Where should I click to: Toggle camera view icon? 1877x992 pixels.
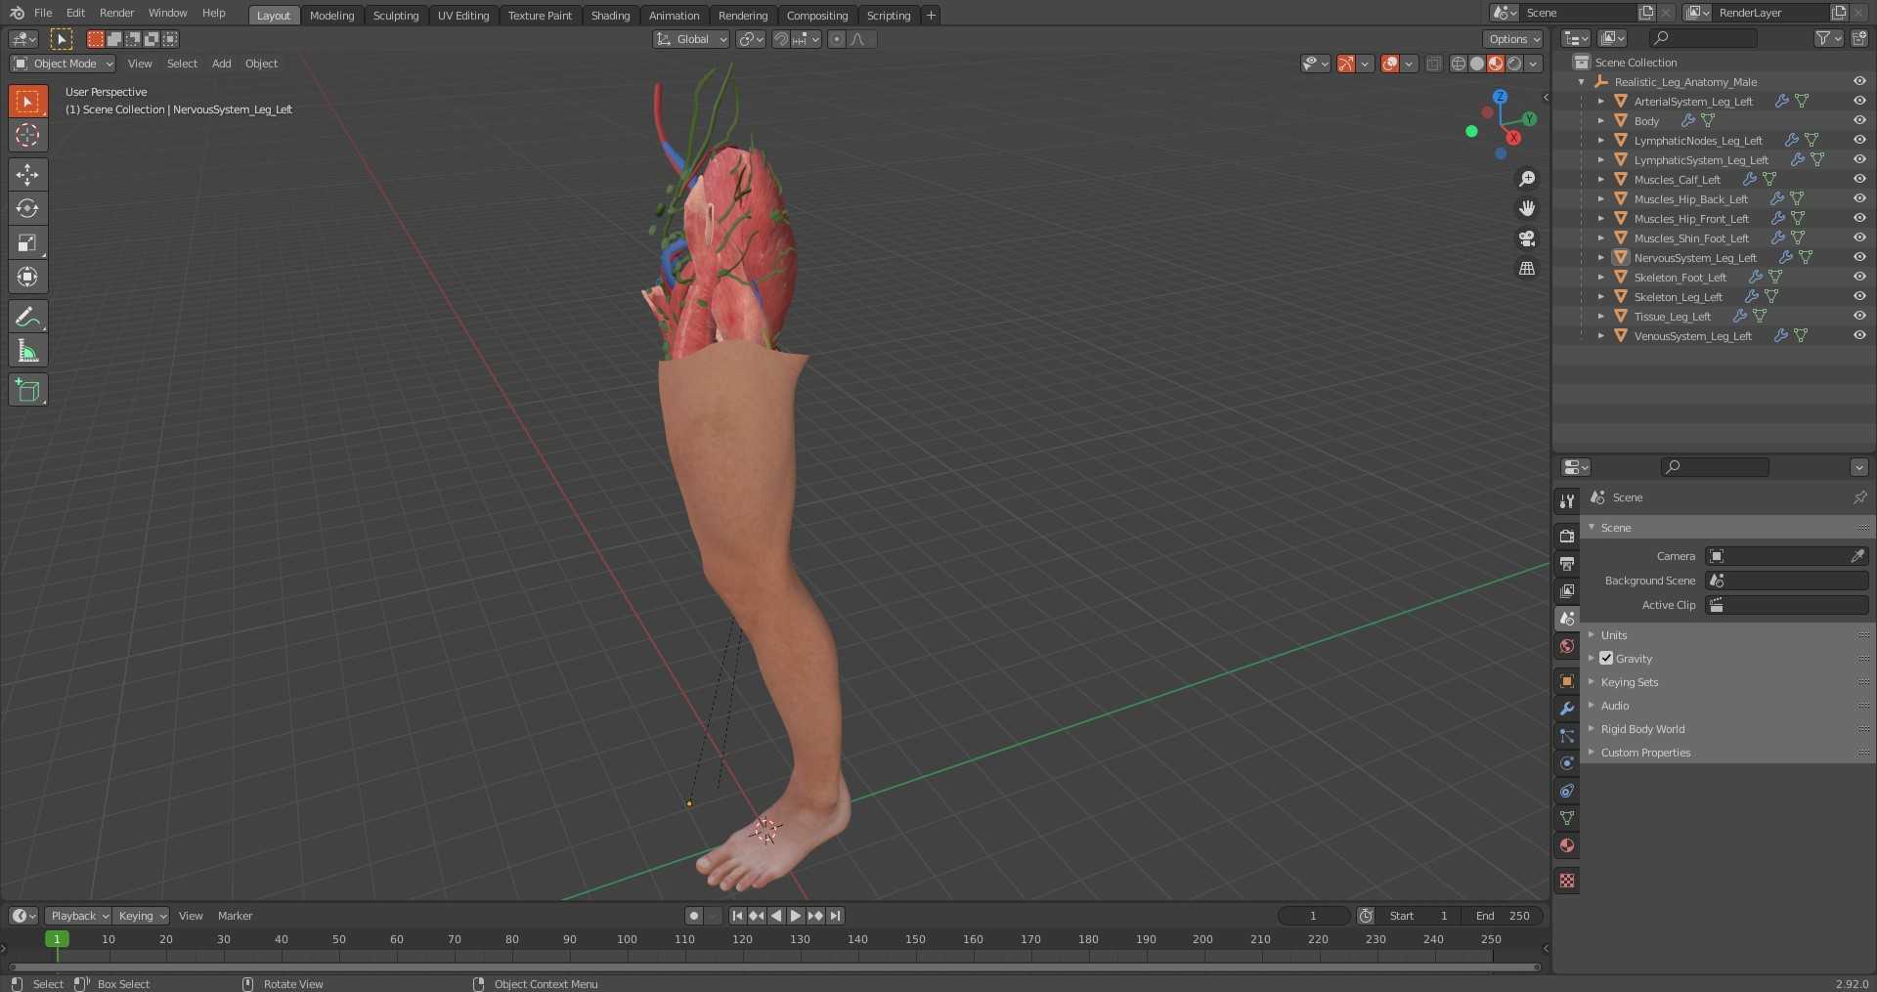1526,238
